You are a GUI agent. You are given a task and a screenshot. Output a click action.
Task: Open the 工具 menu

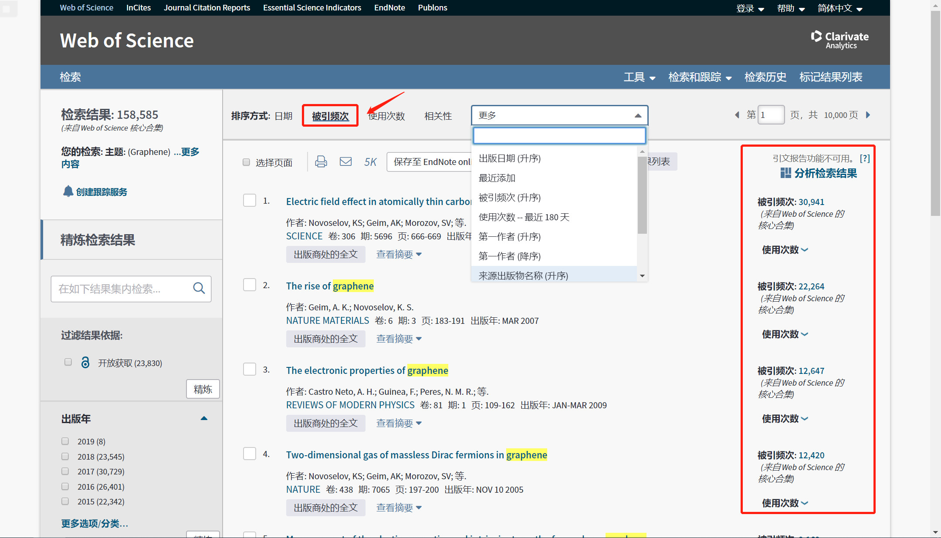coord(639,77)
